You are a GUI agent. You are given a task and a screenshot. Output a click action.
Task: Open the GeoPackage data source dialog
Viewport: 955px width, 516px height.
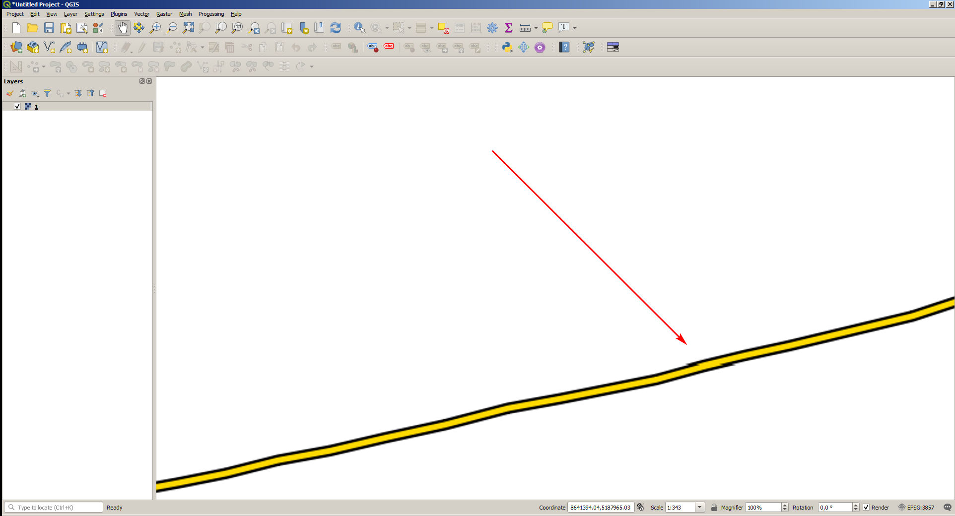click(x=33, y=47)
